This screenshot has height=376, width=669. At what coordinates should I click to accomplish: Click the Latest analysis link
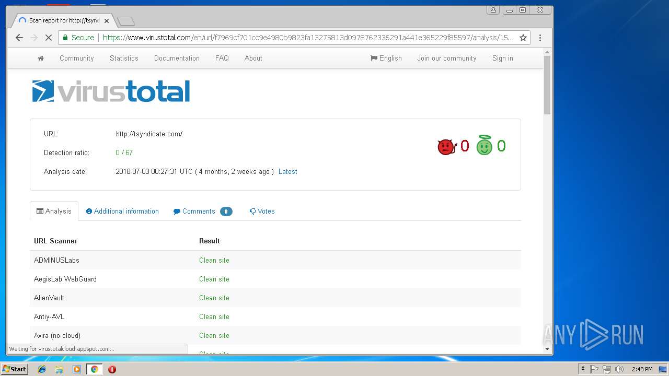click(x=288, y=171)
